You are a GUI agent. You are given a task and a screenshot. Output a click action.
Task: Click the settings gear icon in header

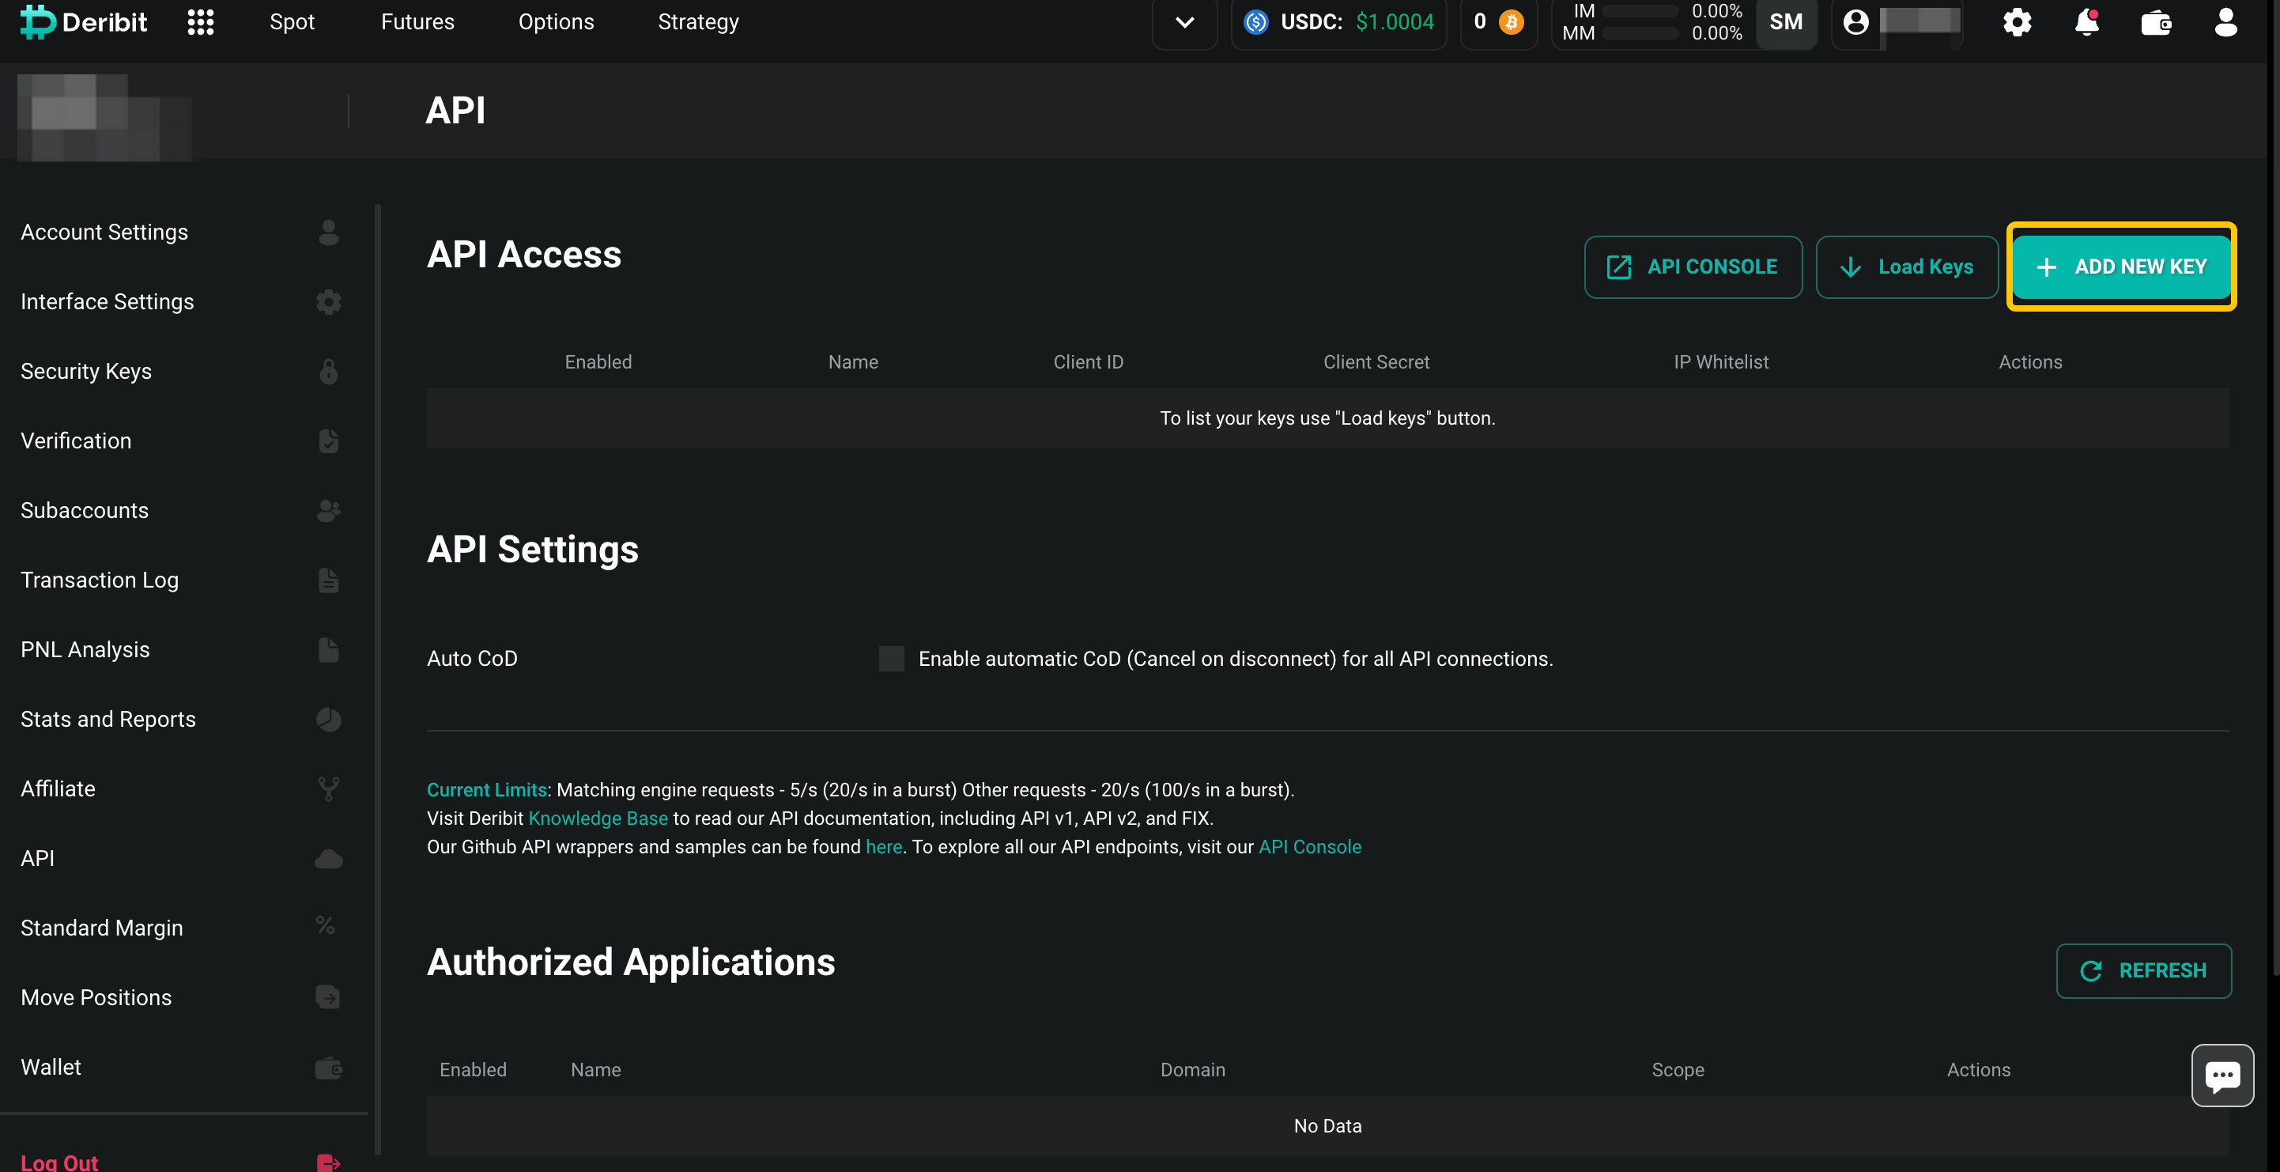coord(2017,22)
